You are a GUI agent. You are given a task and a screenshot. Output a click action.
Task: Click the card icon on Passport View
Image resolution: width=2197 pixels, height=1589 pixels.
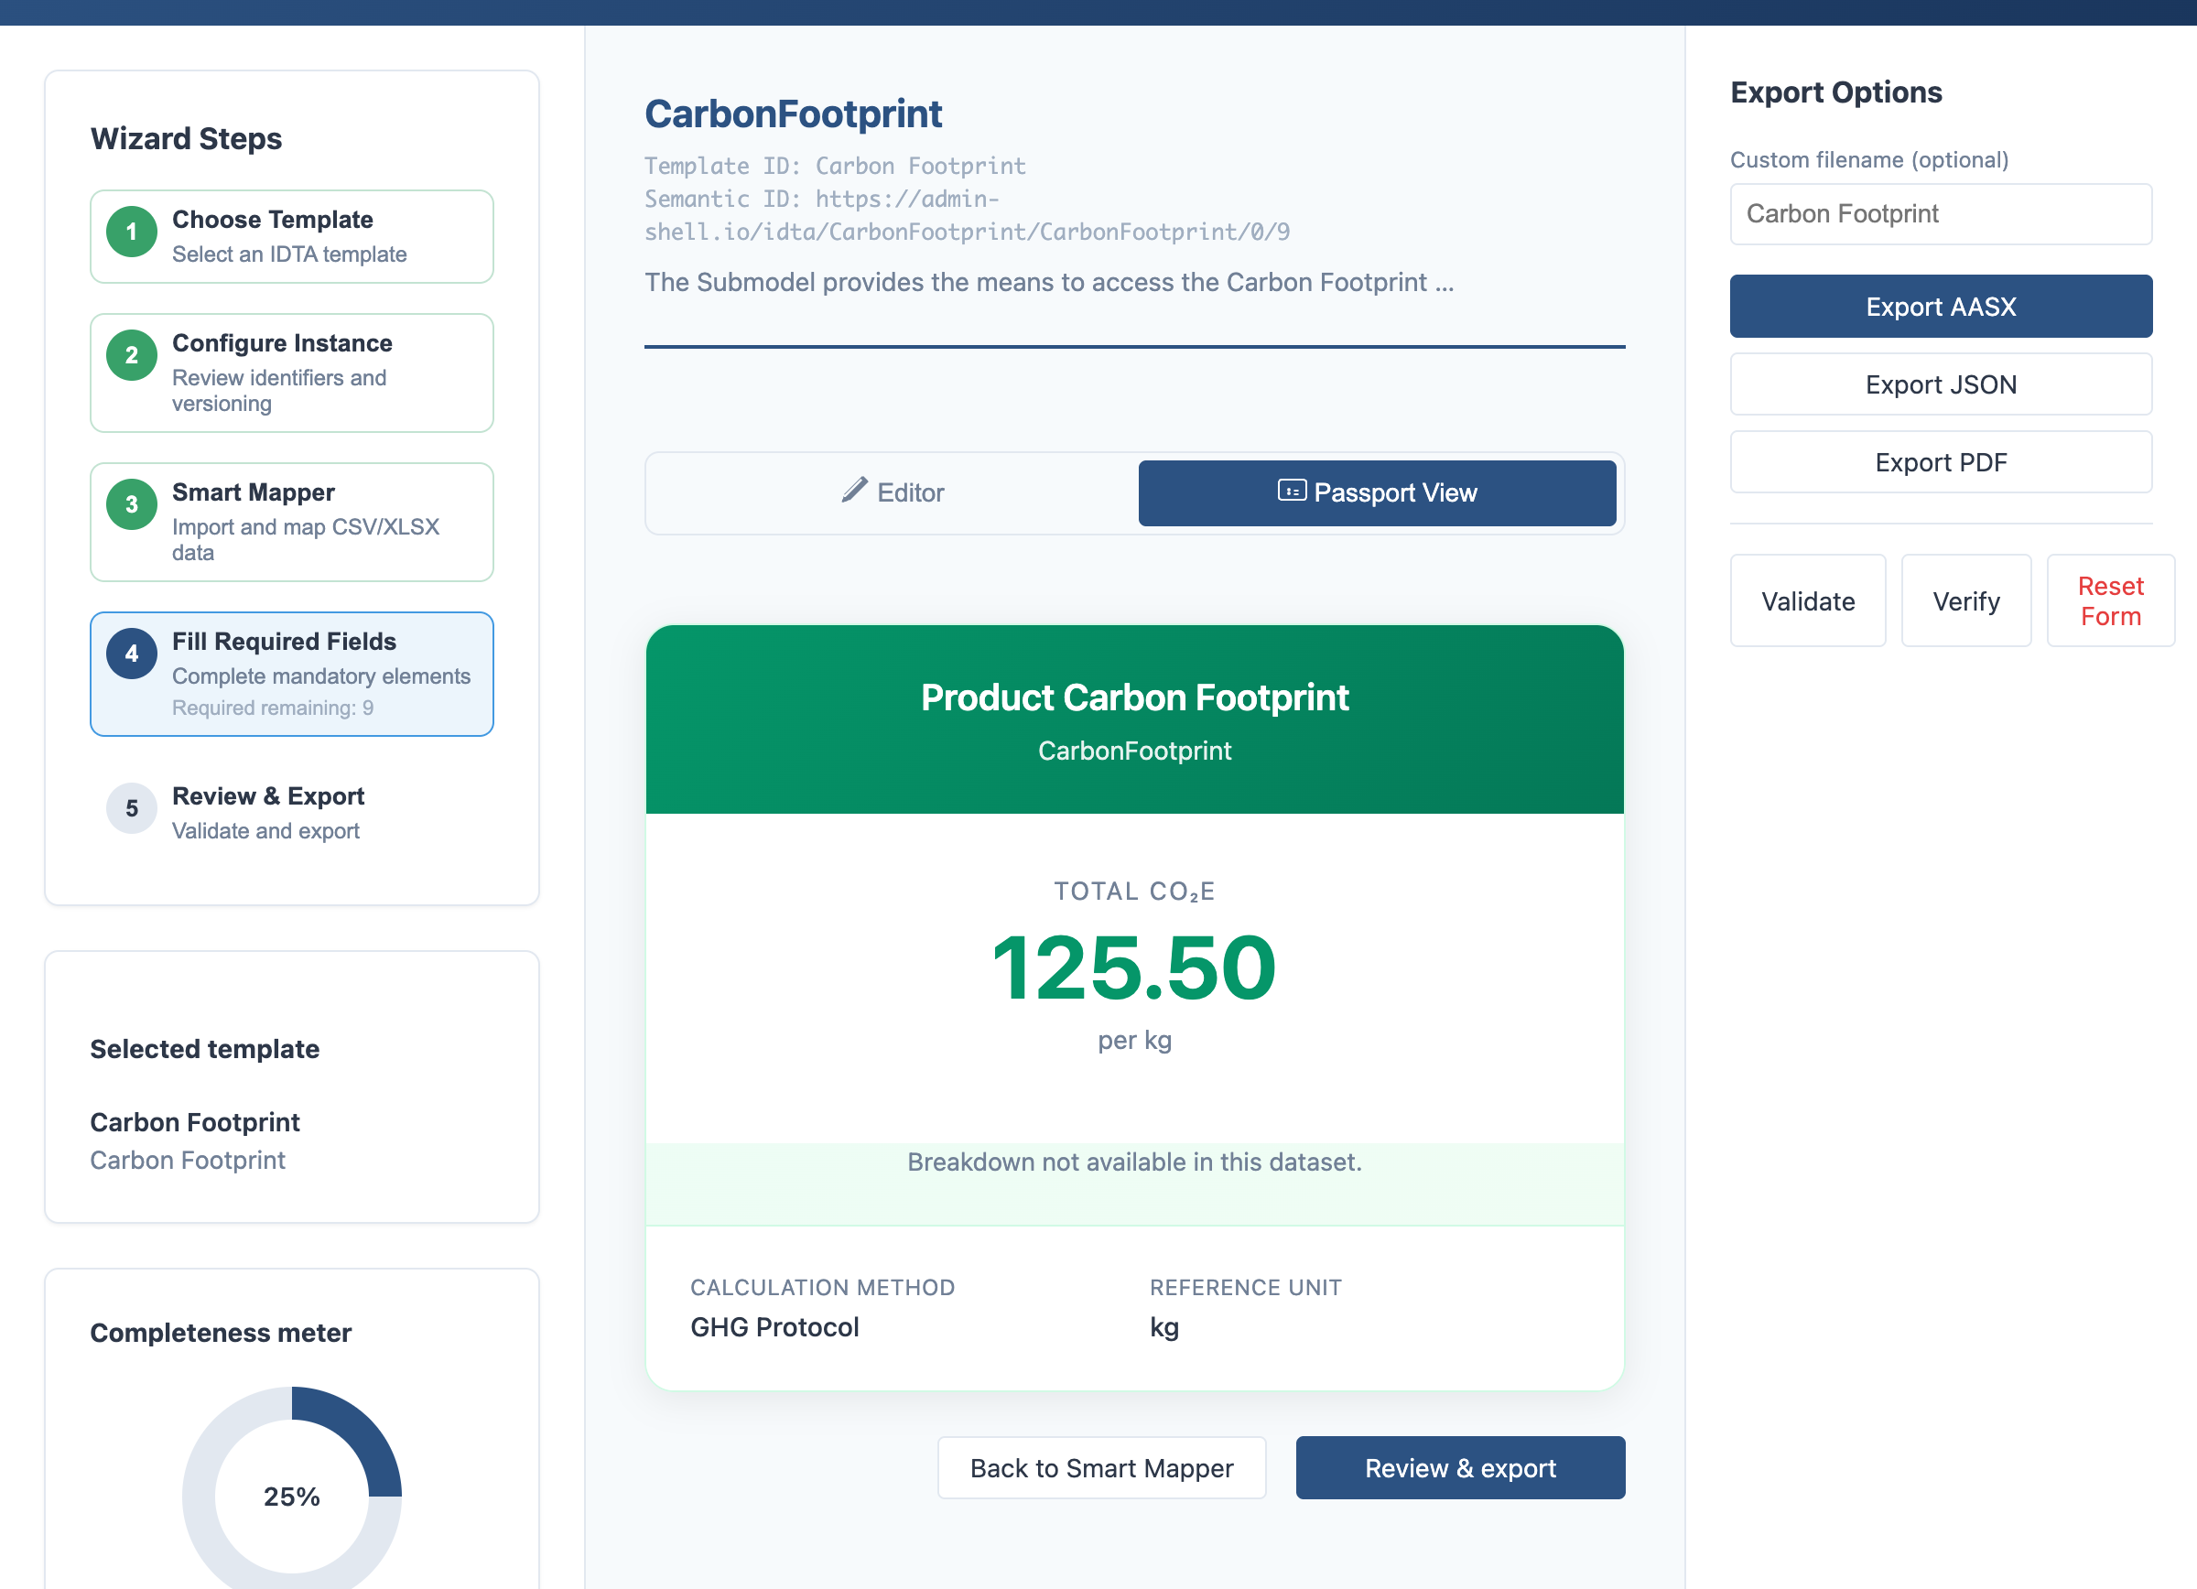tap(1292, 490)
